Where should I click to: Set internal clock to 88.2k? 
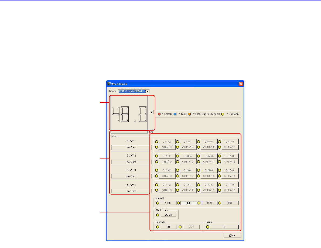click(x=209, y=203)
